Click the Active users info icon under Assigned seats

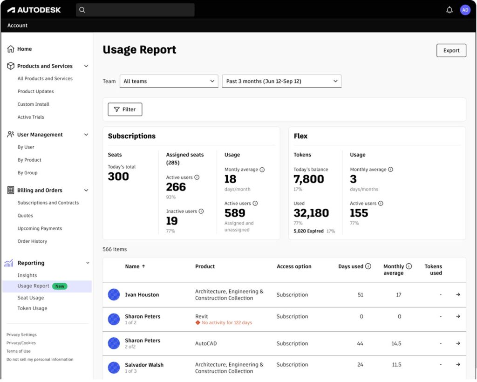click(x=197, y=177)
